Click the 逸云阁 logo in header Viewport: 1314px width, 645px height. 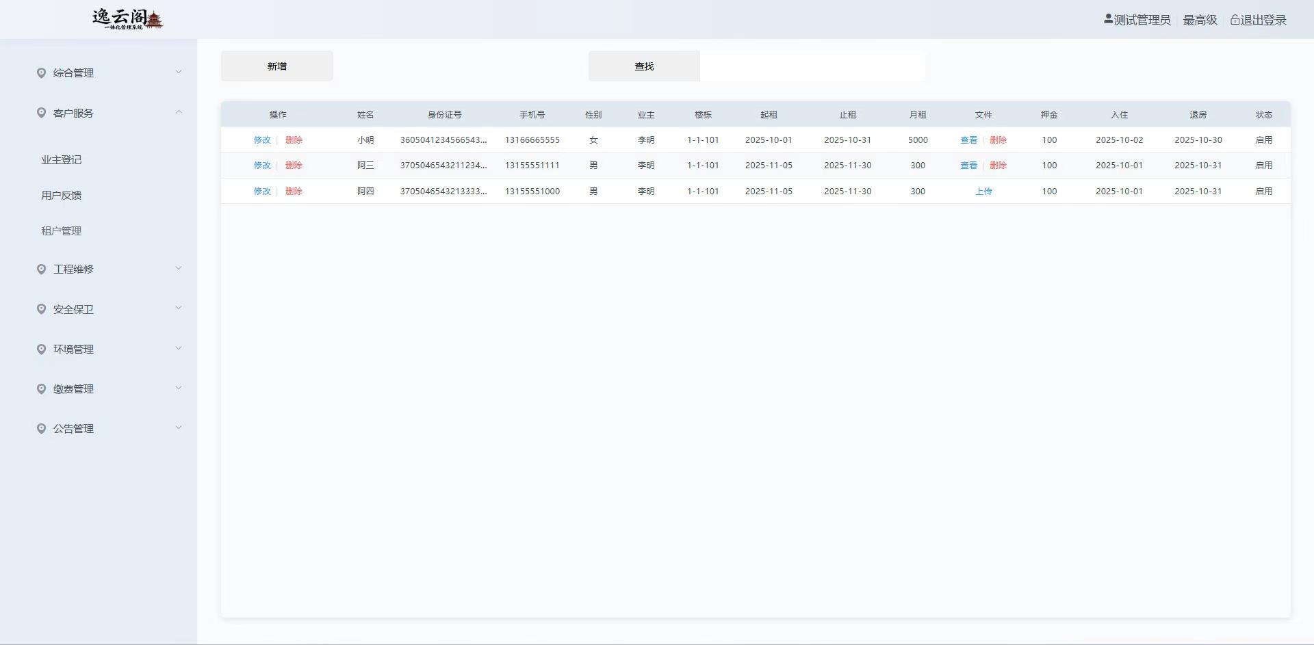(x=127, y=19)
